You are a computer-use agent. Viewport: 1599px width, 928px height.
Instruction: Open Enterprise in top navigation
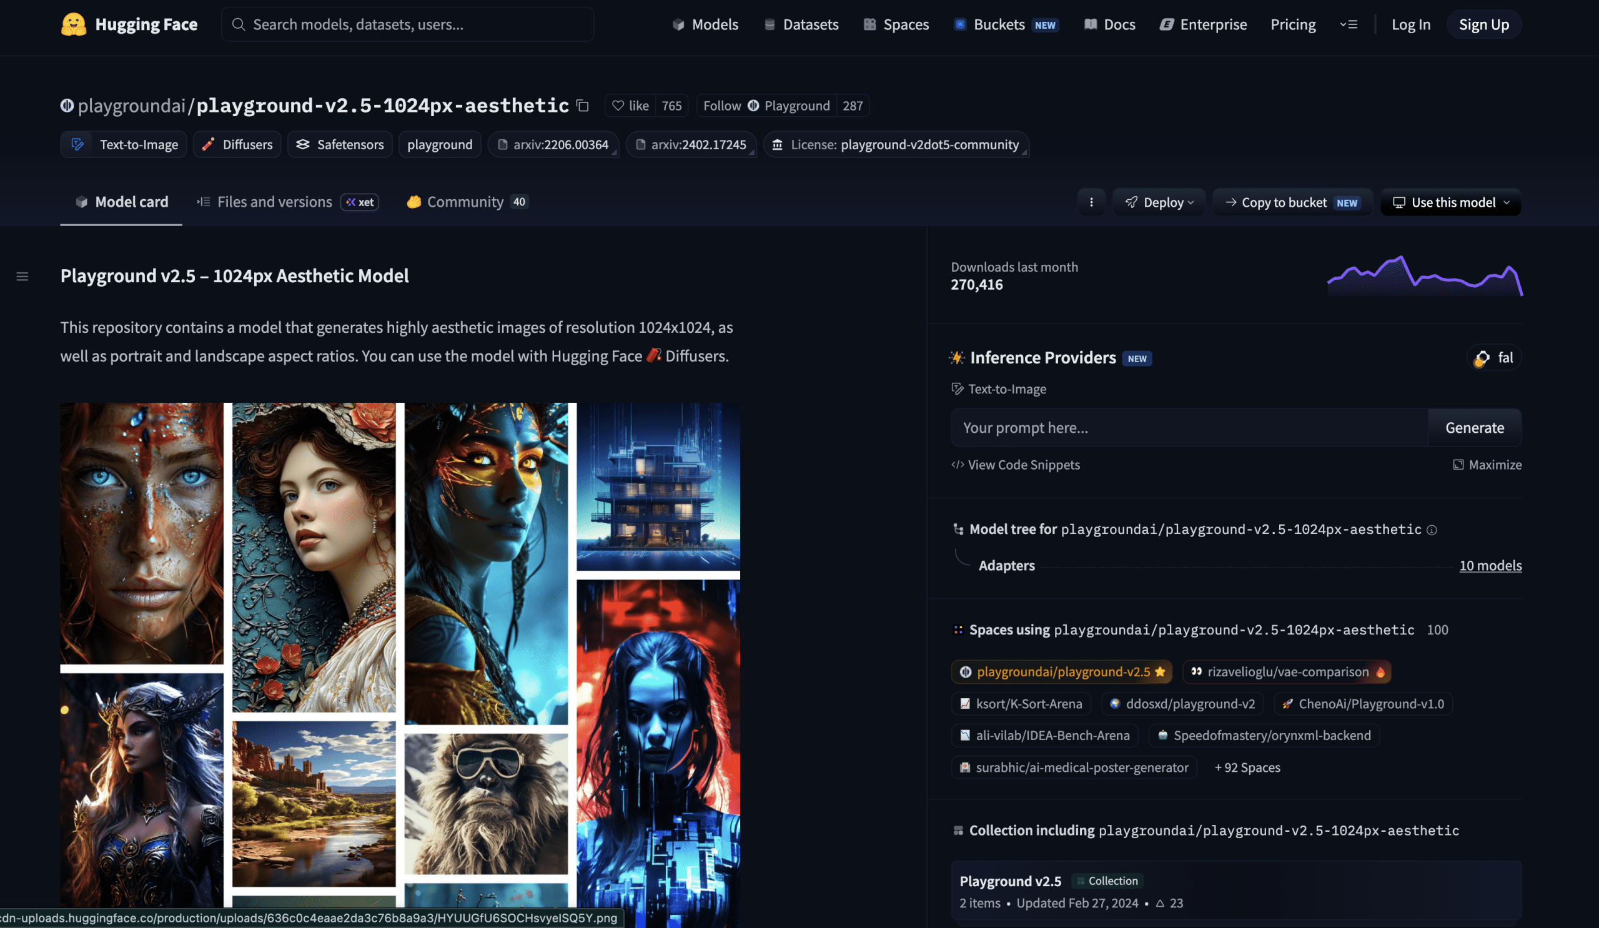click(x=1203, y=24)
